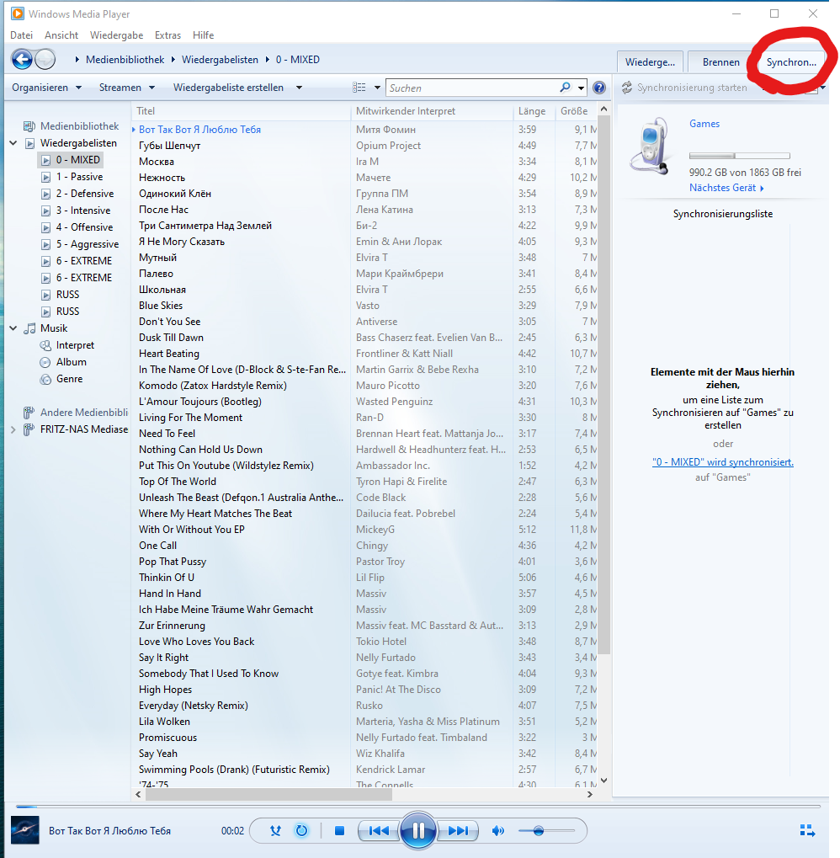Select the song Blue Skies
Image resolution: width=840 pixels, height=858 pixels.
point(161,306)
